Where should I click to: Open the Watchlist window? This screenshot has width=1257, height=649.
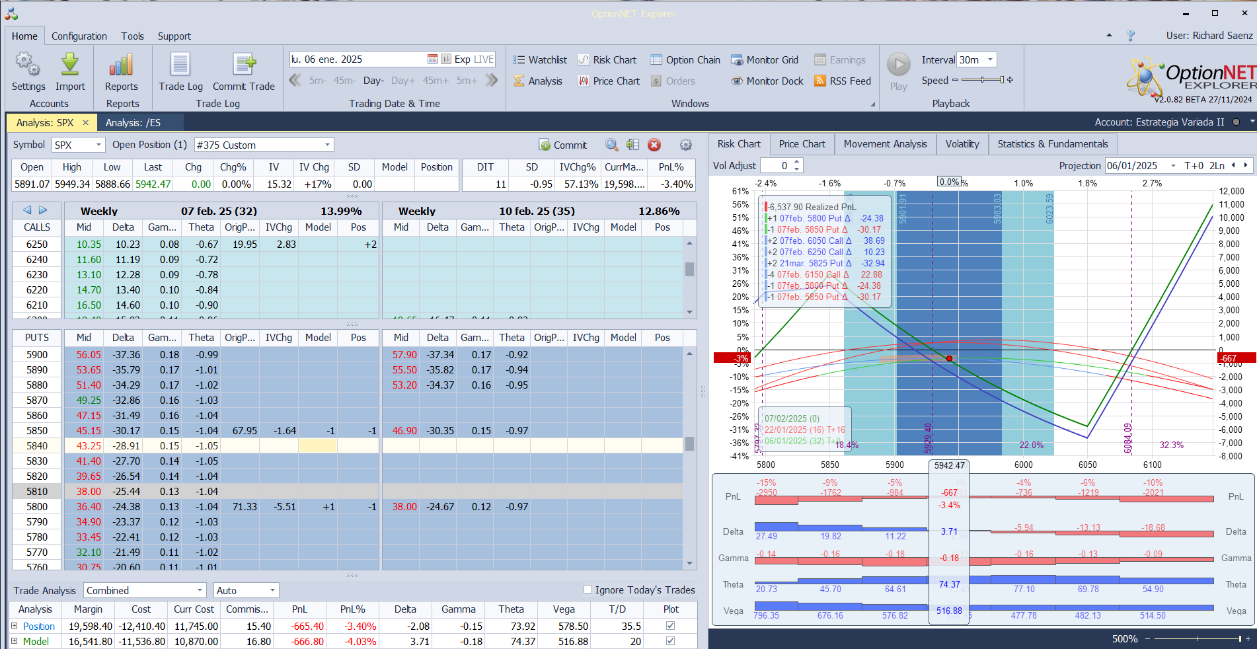540,60
